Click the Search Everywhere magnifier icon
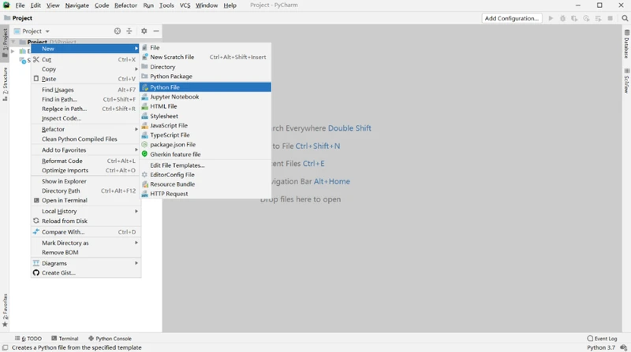Viewport: 631px width, 352px height. [625, 18]
